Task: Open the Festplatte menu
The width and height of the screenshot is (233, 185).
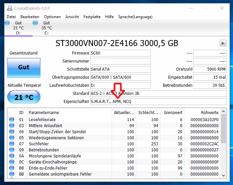Action: (92, 17)
